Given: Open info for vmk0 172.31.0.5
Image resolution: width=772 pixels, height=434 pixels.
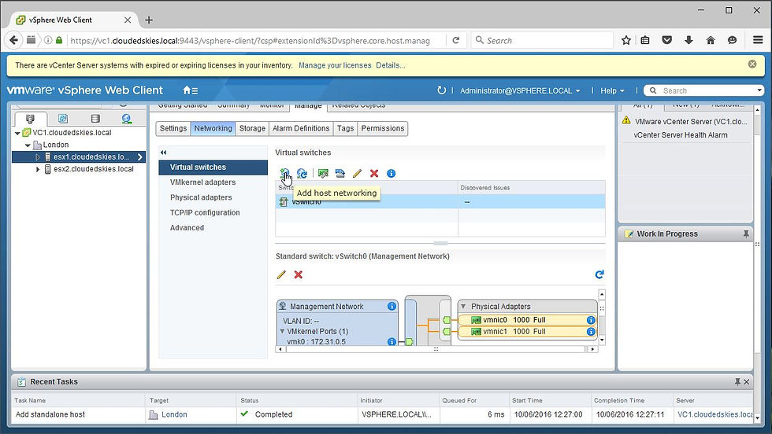Looking at the screenshot, I should click(392, 341).
